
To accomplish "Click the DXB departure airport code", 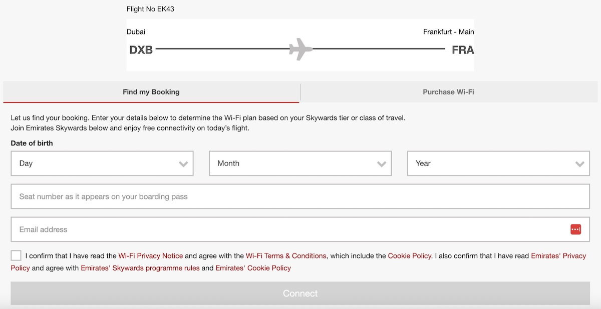I will tap(141, 50).
